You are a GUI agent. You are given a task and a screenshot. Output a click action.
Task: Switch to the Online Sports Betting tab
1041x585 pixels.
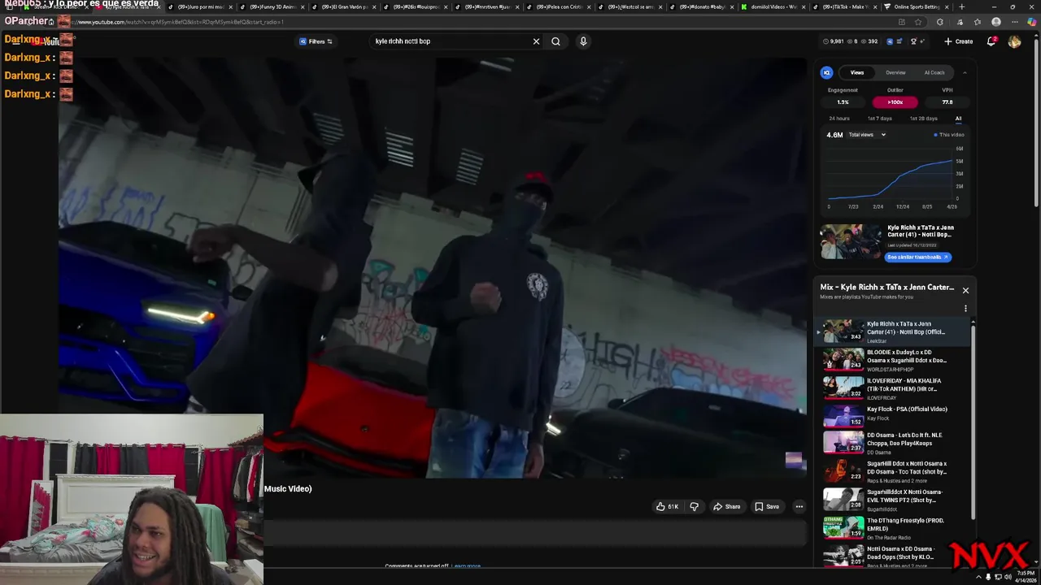[917, 6]
